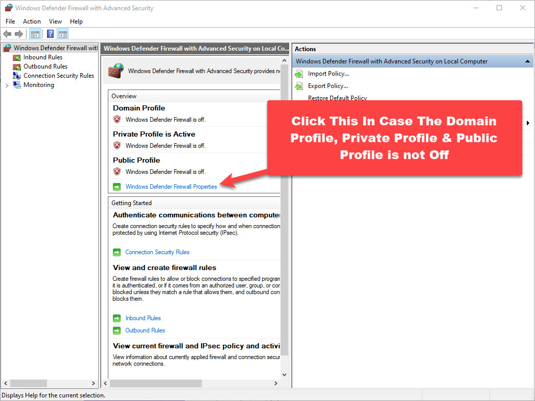Image resolution: width=535 pixels, height=401 pixels.
Task: Click the Connection Security Rules link in Getting Started
Action: (x=157, y=252)
